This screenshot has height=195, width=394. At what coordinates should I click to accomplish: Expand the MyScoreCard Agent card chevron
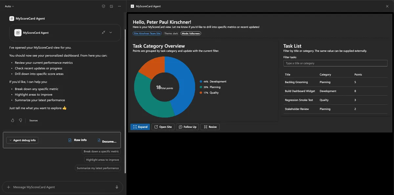[111, 32]
